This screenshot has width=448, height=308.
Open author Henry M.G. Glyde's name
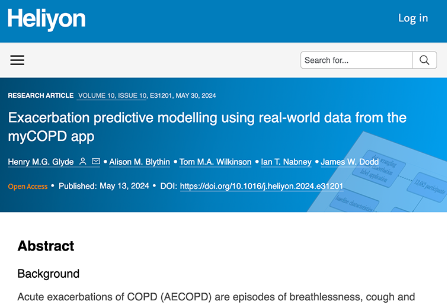41,162
